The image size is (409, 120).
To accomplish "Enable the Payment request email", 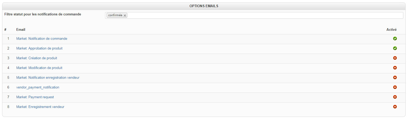I will [395, 97].
